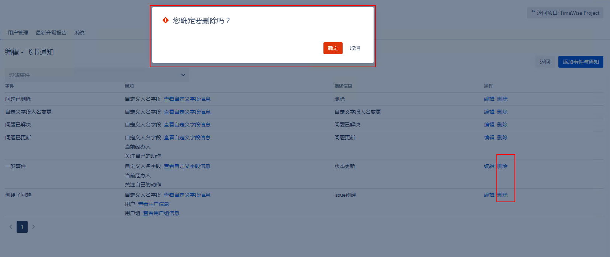Click the 返回 button

(x=545, y=62)
